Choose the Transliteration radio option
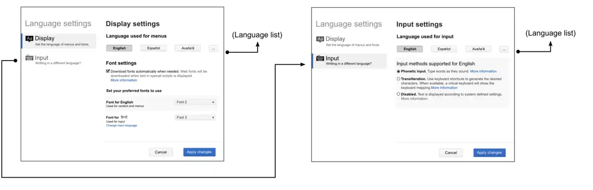The image size is (593, 190). pyautogui.click(x=398, y=79)
